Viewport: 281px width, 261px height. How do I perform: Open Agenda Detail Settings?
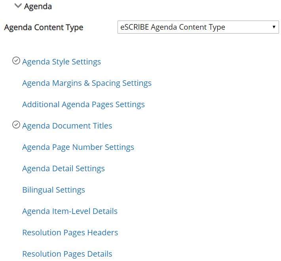(x=63, y=168)
